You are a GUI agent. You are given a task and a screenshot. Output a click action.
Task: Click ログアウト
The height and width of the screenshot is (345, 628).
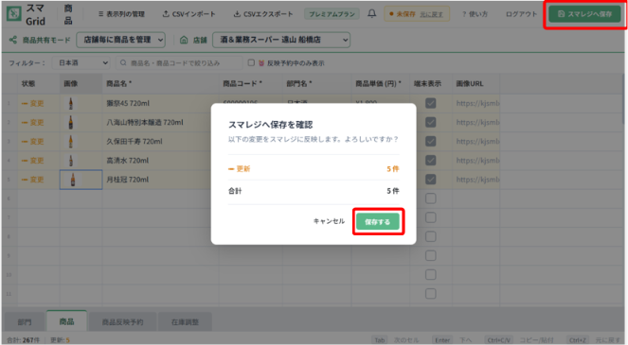[x=521, y=14]
